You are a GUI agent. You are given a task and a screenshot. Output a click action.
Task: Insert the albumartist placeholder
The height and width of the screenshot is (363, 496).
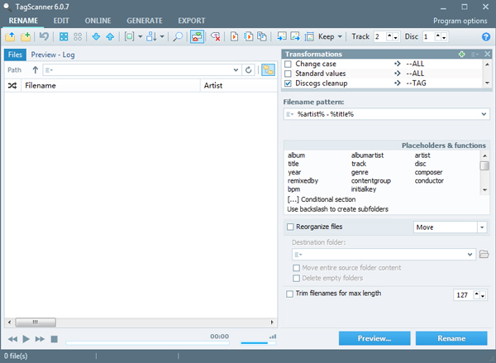click(x=367, y=155)
